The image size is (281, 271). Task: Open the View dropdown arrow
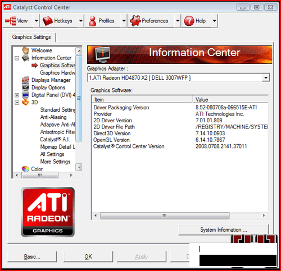(x=37, y=21)
